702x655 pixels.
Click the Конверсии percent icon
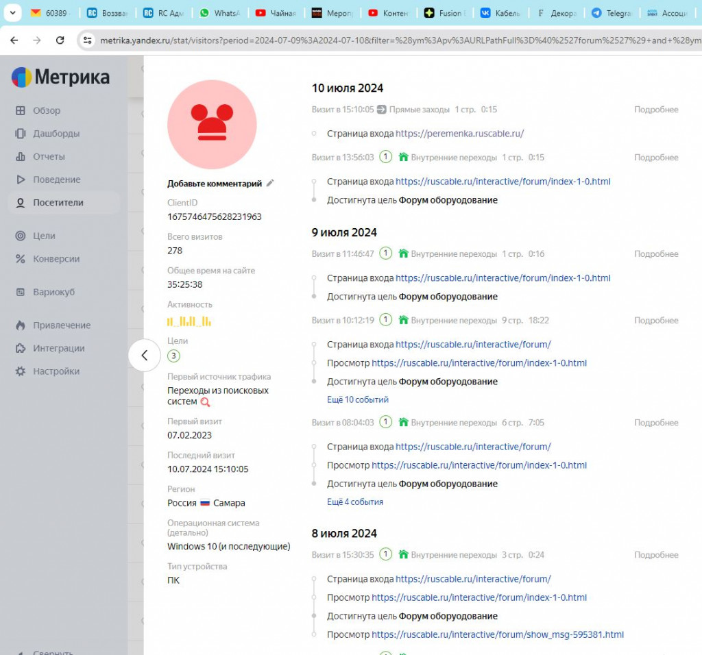tap(21, 259)
